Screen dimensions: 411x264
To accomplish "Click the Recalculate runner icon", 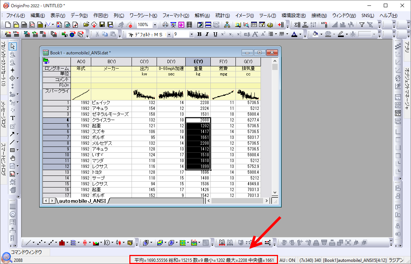I will point(121,25).
